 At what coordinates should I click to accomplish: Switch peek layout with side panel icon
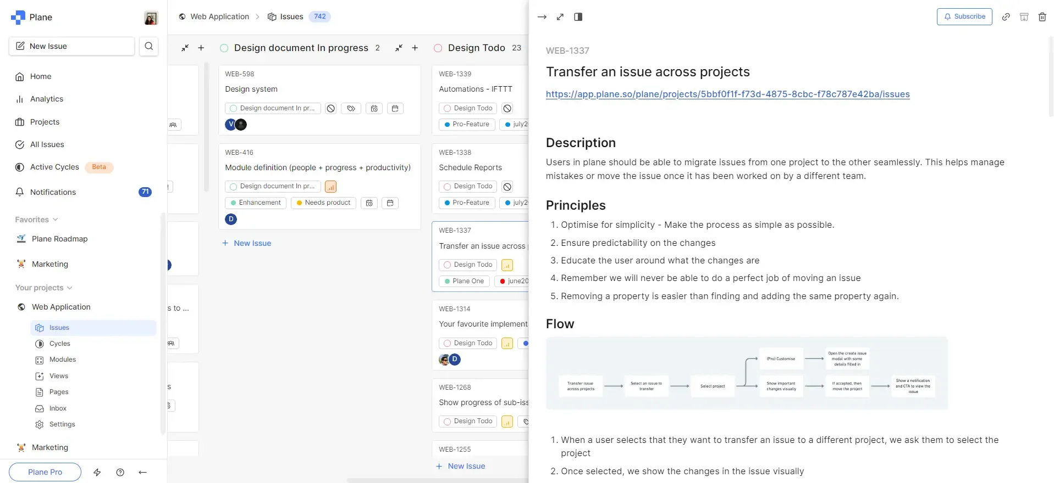(x=578, y=17)
